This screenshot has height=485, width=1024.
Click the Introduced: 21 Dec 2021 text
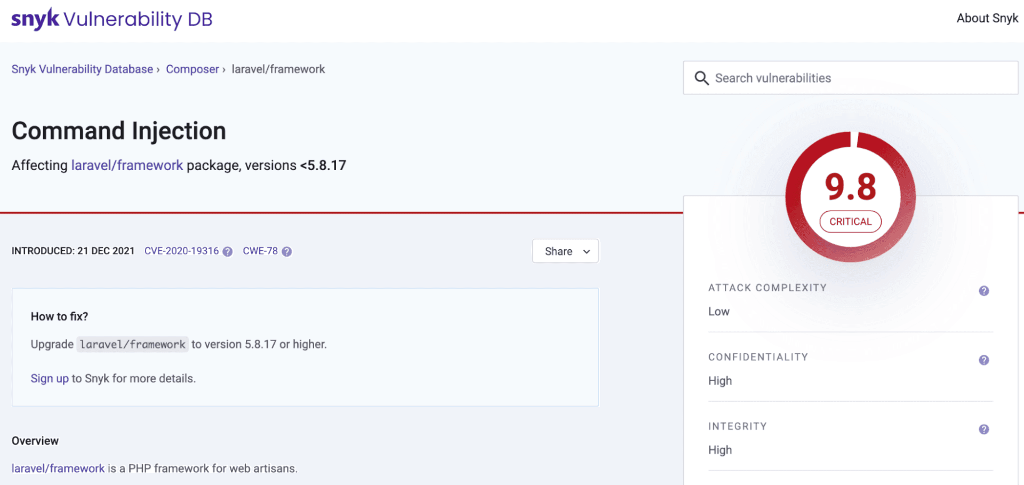(73, 251)
